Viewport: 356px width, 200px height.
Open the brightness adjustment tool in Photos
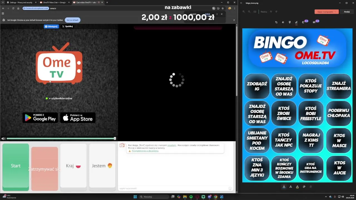(x=283, y=22)
